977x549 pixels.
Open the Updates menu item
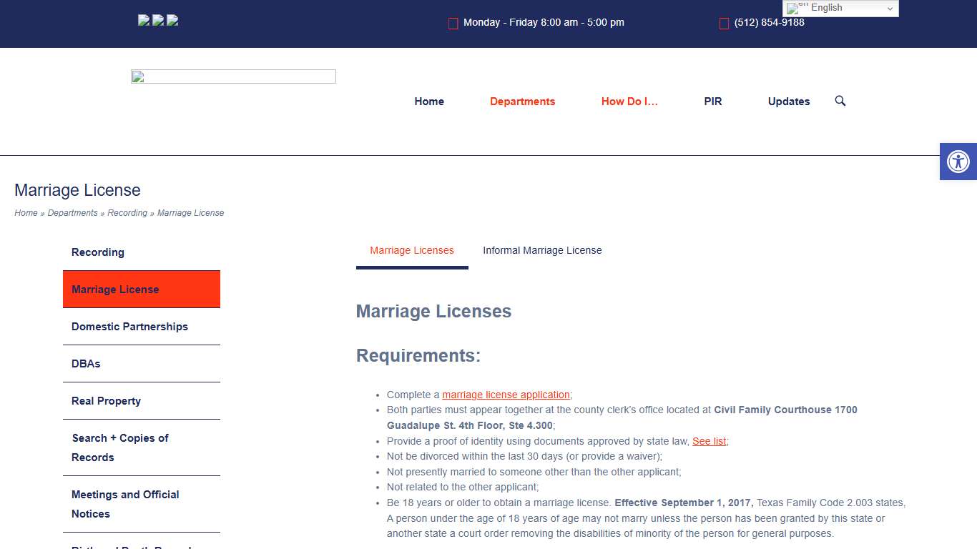tap(789, 102)
